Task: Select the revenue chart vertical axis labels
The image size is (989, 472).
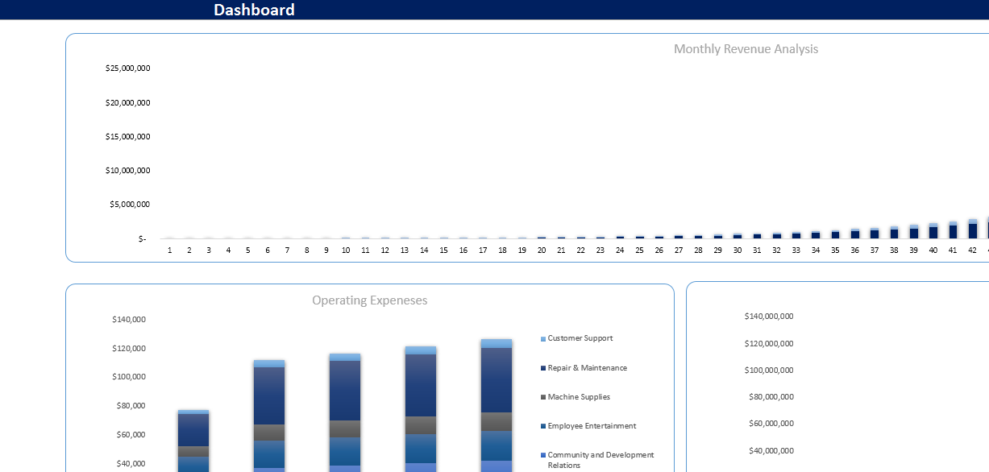Action: pos(127,153)
